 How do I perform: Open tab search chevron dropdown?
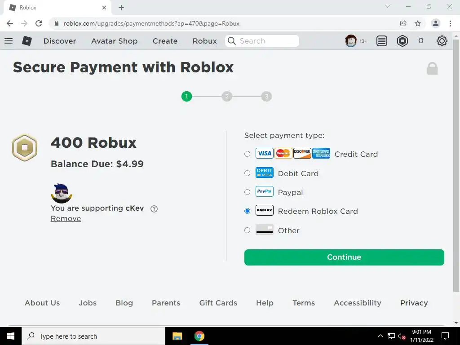(388, 6)
